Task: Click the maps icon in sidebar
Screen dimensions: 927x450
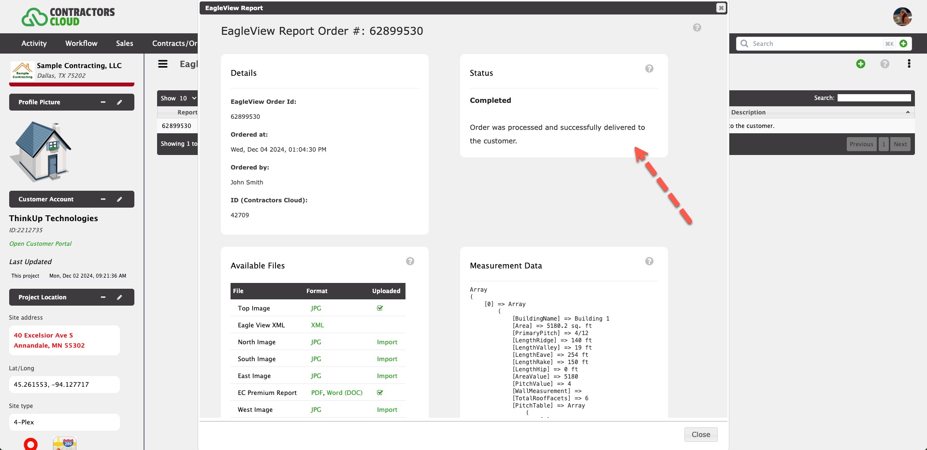Action: click(65, 443)
